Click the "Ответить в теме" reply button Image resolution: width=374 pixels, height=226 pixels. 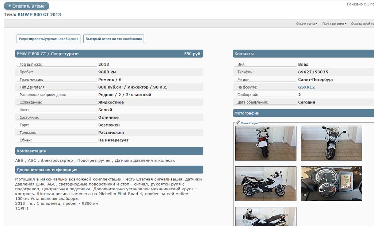pos(26,6)
